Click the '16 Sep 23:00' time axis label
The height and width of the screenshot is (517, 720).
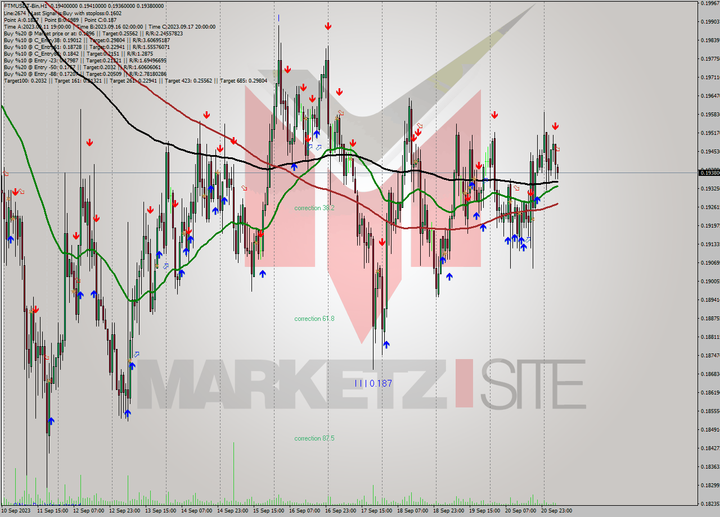340,511
